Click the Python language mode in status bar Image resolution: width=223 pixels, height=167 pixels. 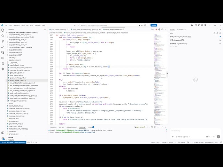click(182, 142)
